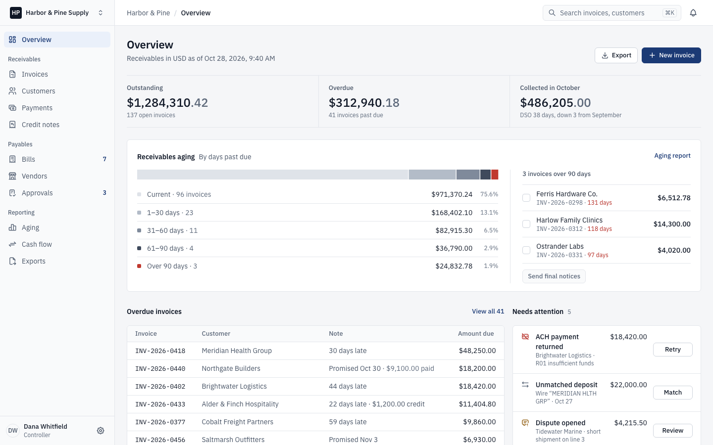This screenshot has width=713, height=445.
Task: Click the Overview grid icon in sidebar
Action: click(x=12, y=40)
